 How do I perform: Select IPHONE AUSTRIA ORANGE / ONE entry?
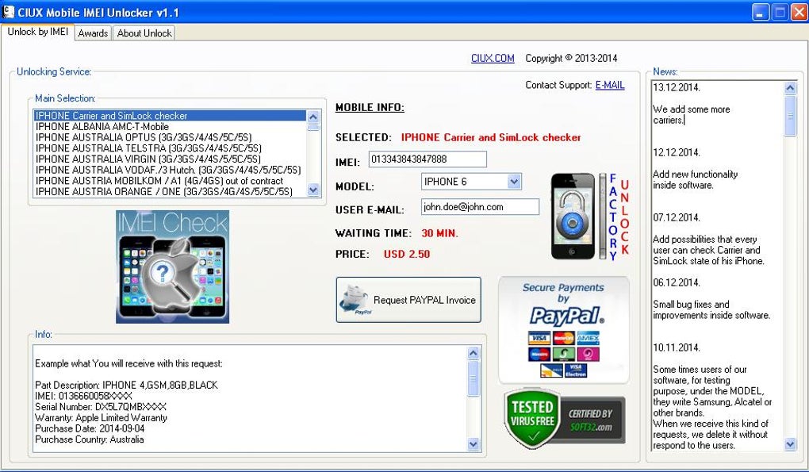(x=171, y=191)
